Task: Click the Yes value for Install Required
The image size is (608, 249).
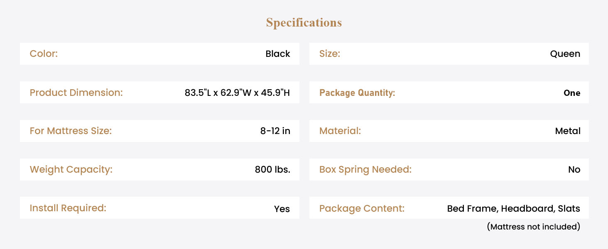Action: point(282,209)
